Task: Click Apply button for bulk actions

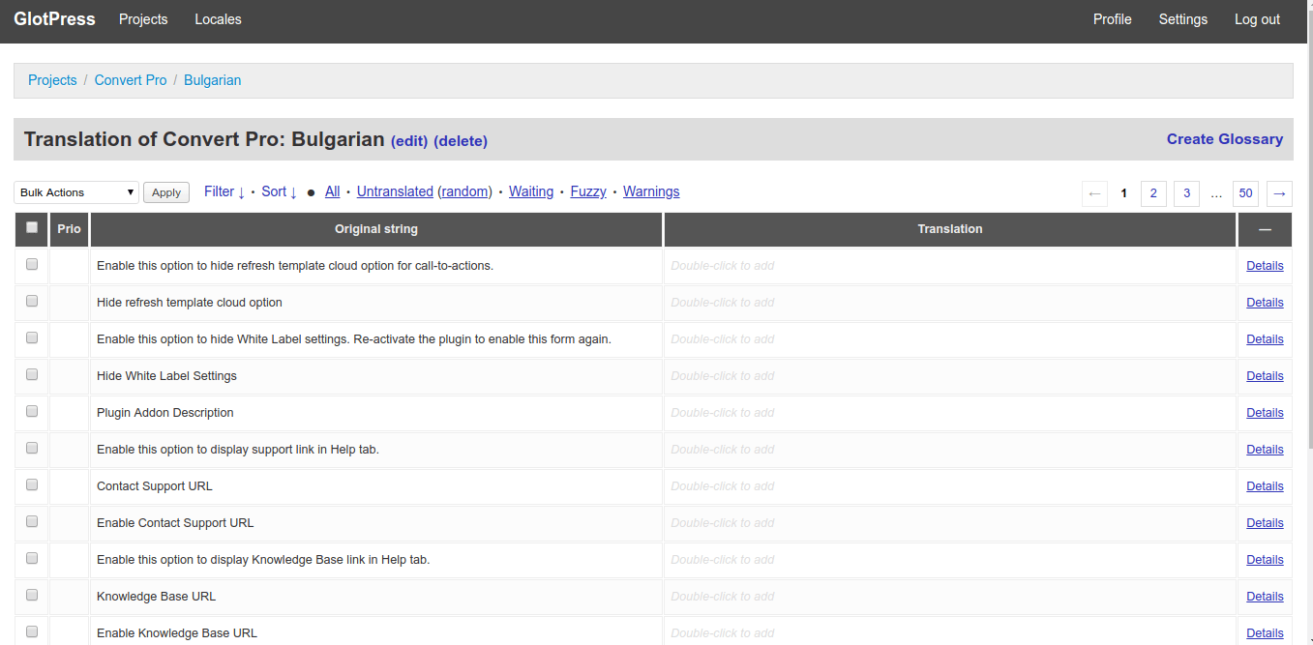Action: (x=166, y=192)
